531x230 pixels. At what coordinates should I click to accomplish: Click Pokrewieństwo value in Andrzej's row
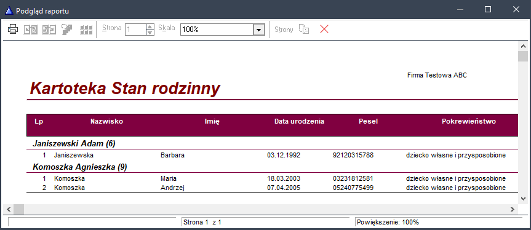coord(456,188)
